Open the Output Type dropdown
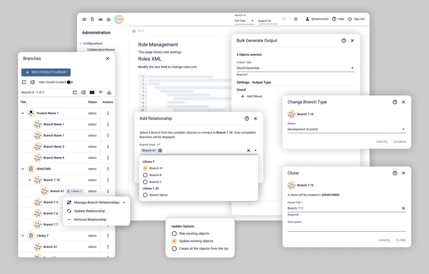 (295, 68)
